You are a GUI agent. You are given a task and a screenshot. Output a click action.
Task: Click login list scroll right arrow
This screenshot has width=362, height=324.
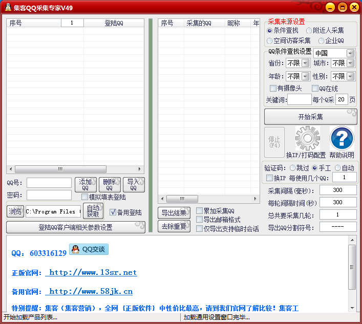tap(139, 169)
